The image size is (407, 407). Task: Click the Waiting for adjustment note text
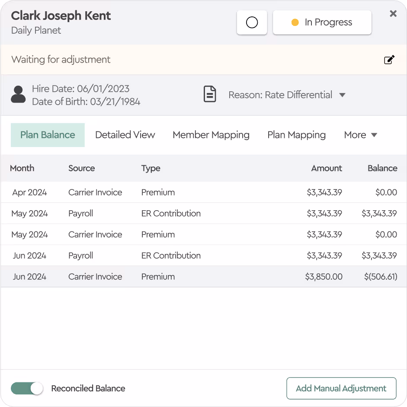(61, 60)
